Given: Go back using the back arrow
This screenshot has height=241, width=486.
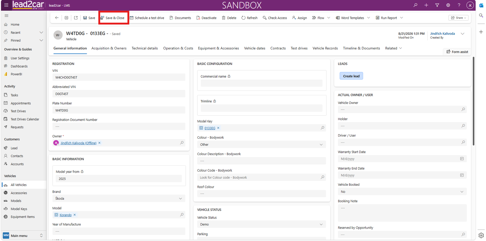Looking at the screenshot, I should tap(57, 18).
